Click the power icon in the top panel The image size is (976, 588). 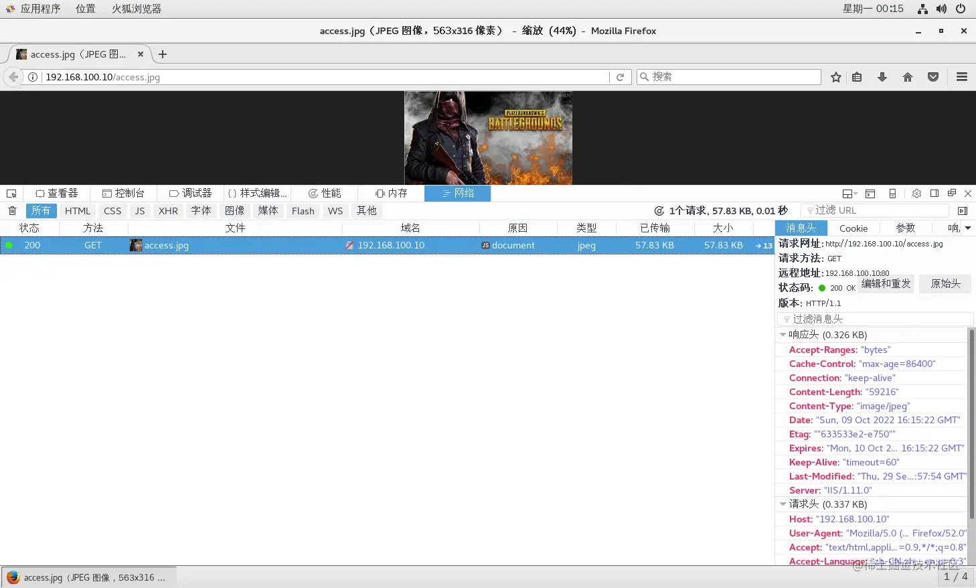tap(961, 9)
